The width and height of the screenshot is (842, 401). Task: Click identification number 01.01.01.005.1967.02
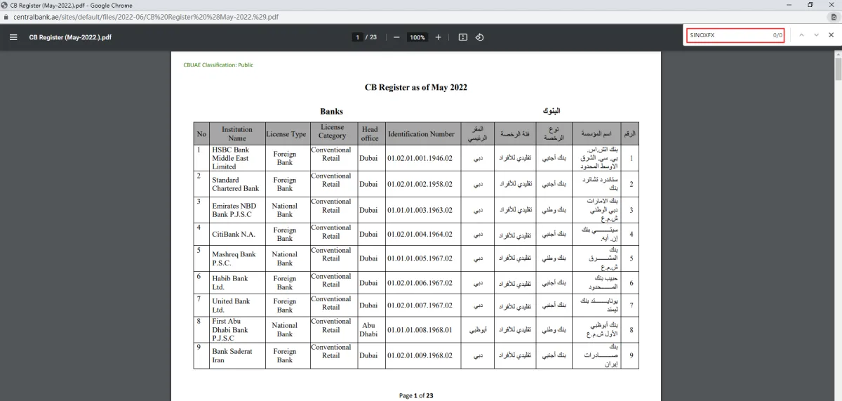click(420, 258)
